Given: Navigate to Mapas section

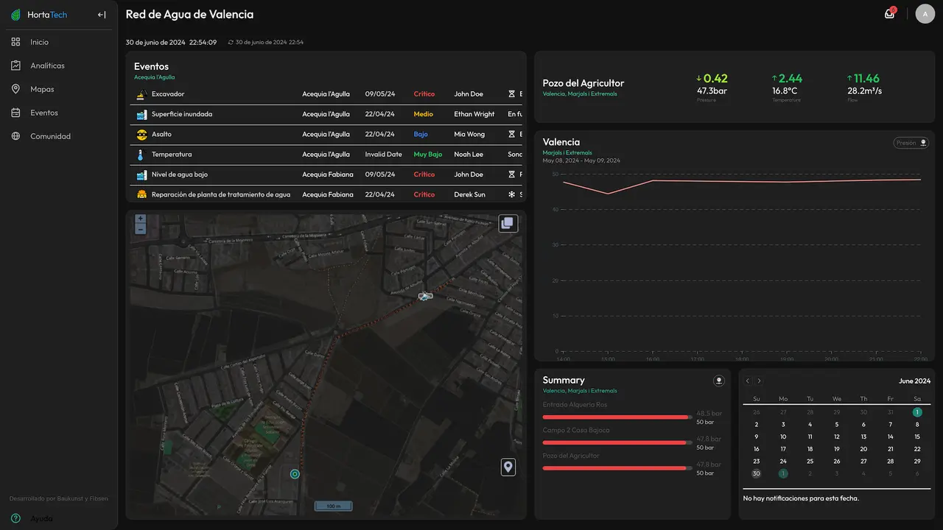Looking at the screenshot, I should [42, 89].
